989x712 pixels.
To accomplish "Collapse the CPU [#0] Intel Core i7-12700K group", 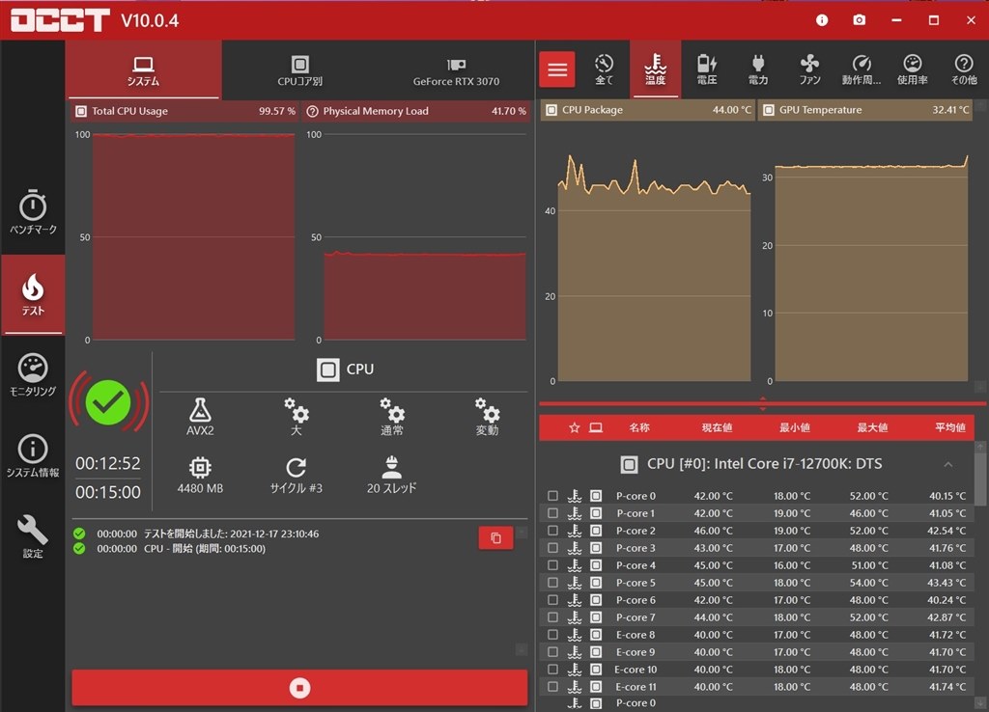I will [x=948, y=464].
